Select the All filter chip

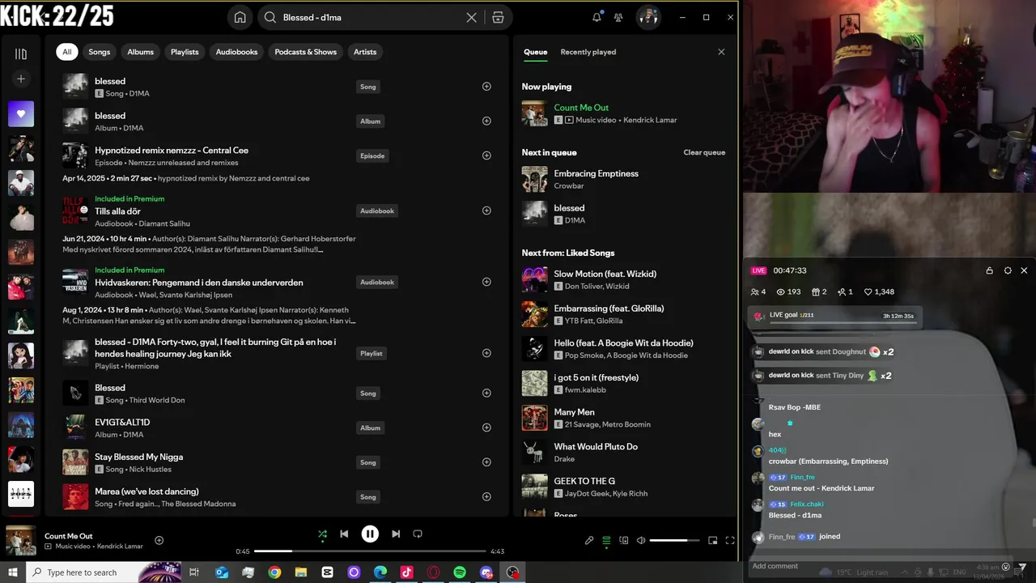(x=67, y=52)
